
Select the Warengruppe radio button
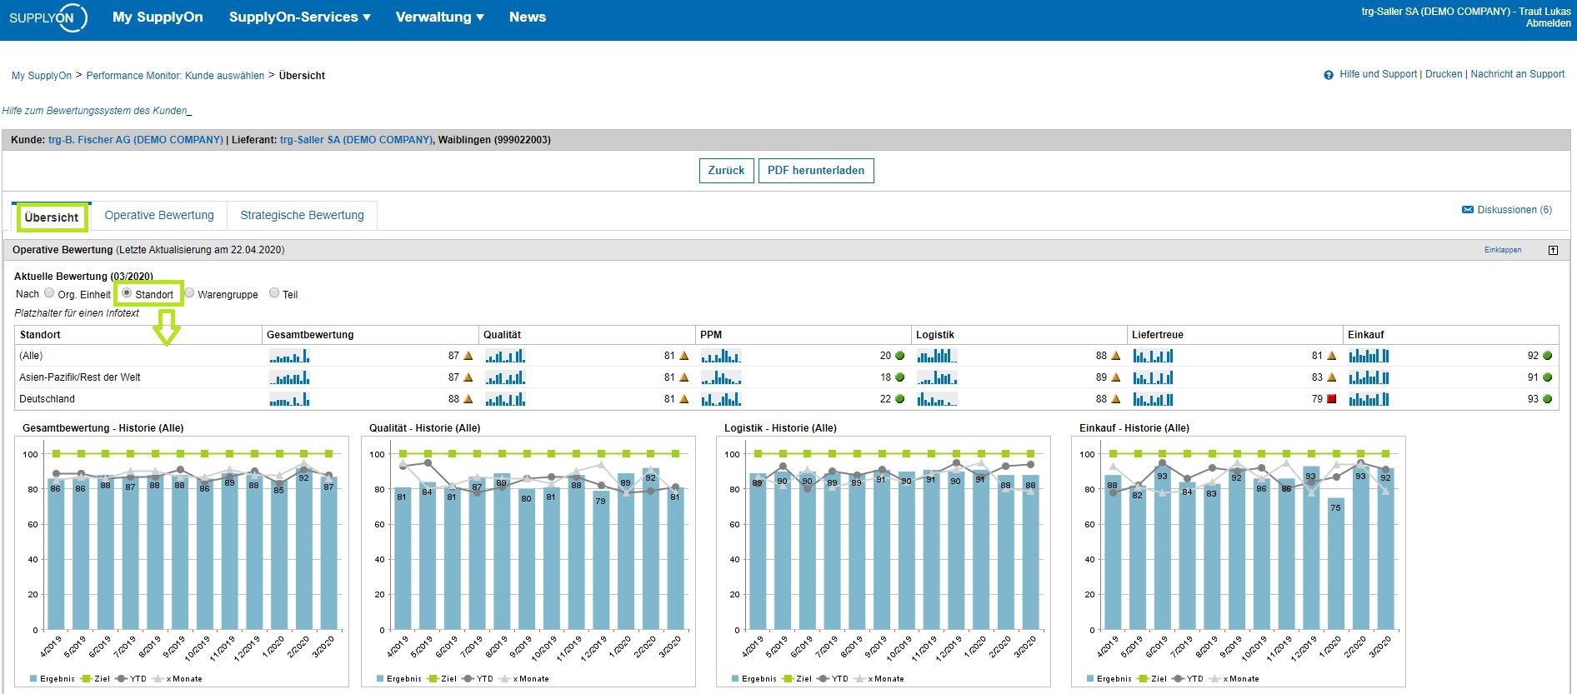coord(189,293)
